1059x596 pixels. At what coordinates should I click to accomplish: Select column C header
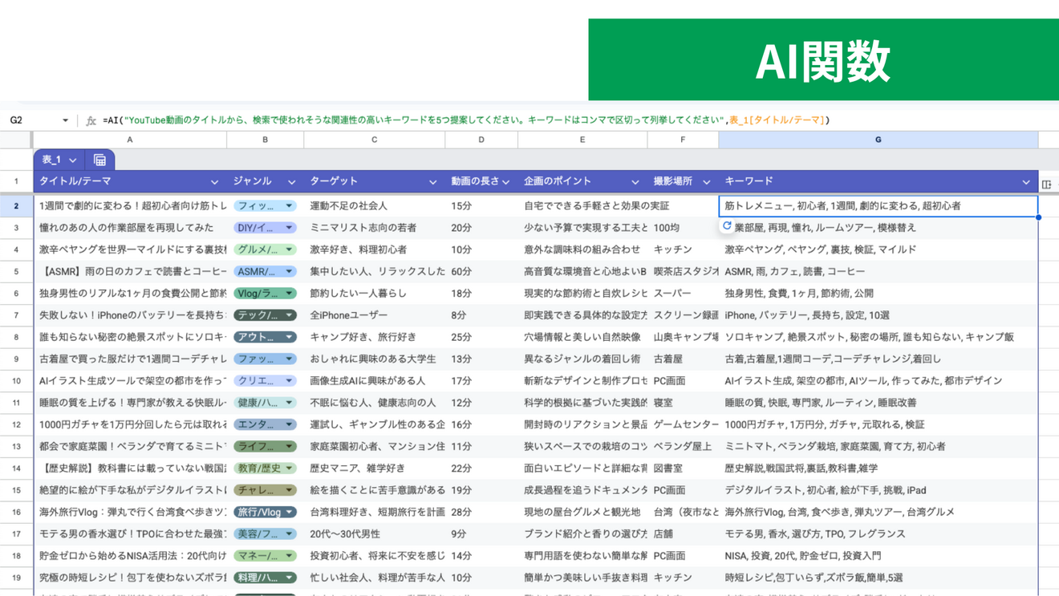click(x=374, y=140)
